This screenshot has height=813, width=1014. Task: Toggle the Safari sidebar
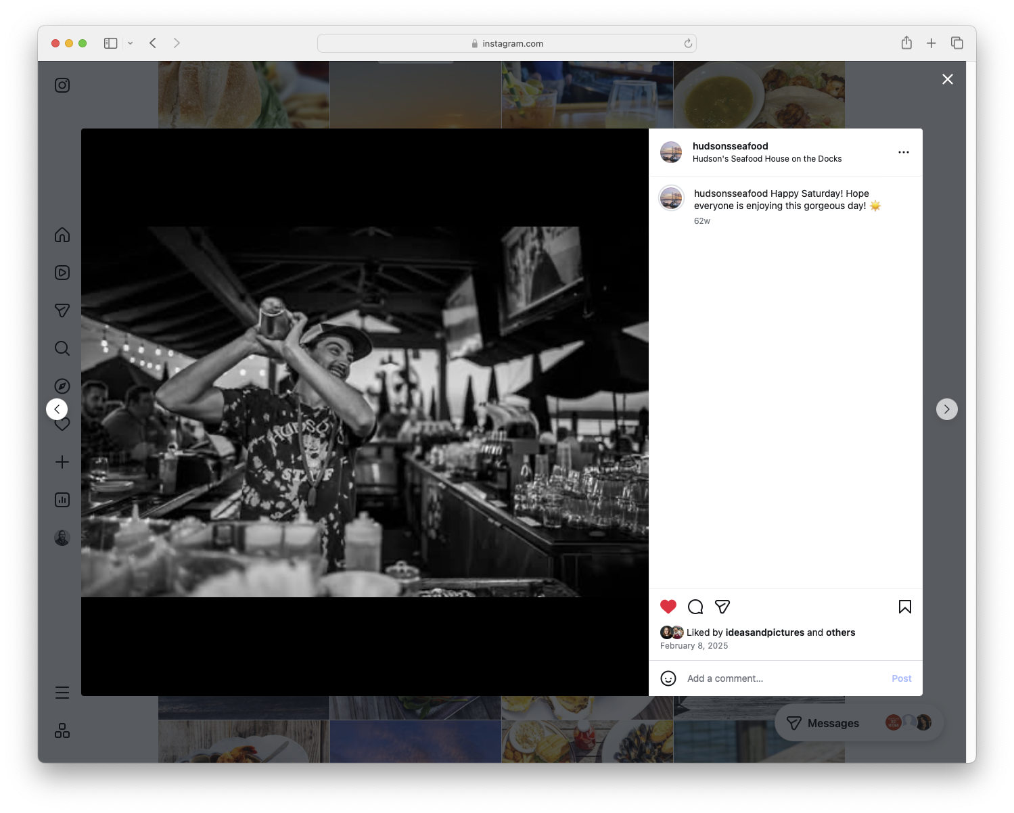pyautogui.click(x=110, y=43)
